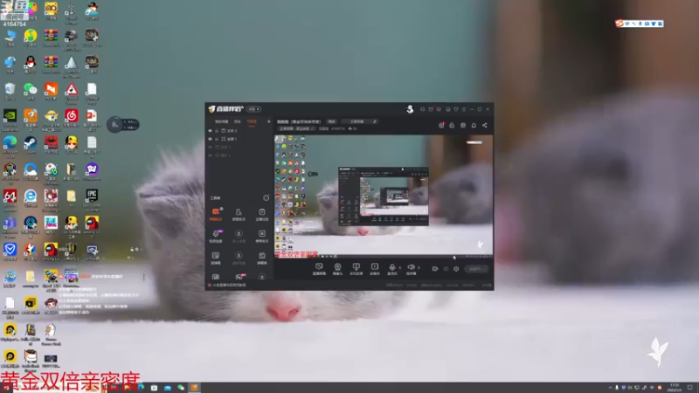The width and height of the screenshot is (699, 393).
Task: Select the orange highlighted scene tab
Action: 252,121
